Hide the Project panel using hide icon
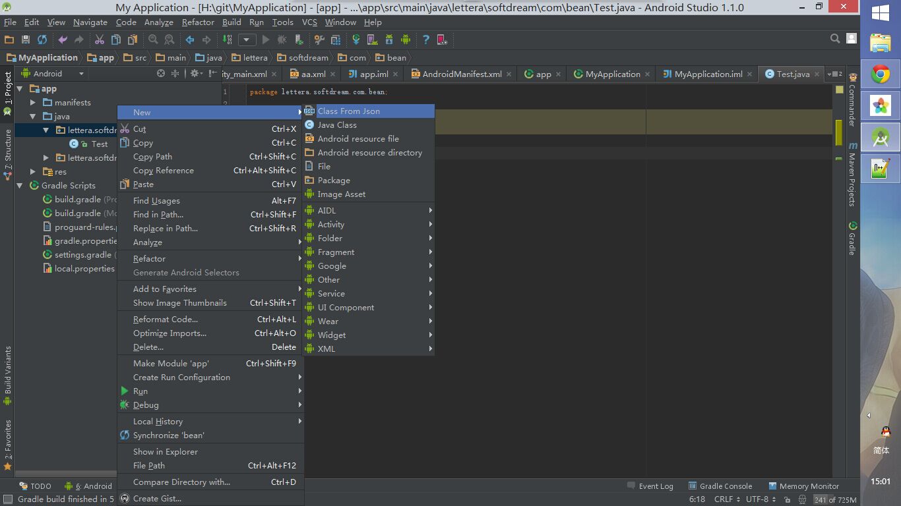 point(214,74)
